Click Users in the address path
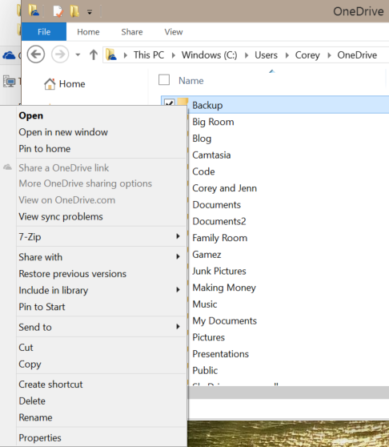This screenshot has height=447, width=389. tap(266, 54)
